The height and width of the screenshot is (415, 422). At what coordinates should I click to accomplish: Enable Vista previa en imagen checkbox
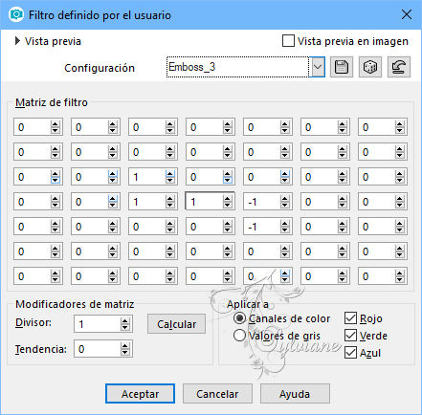(288, 41)
